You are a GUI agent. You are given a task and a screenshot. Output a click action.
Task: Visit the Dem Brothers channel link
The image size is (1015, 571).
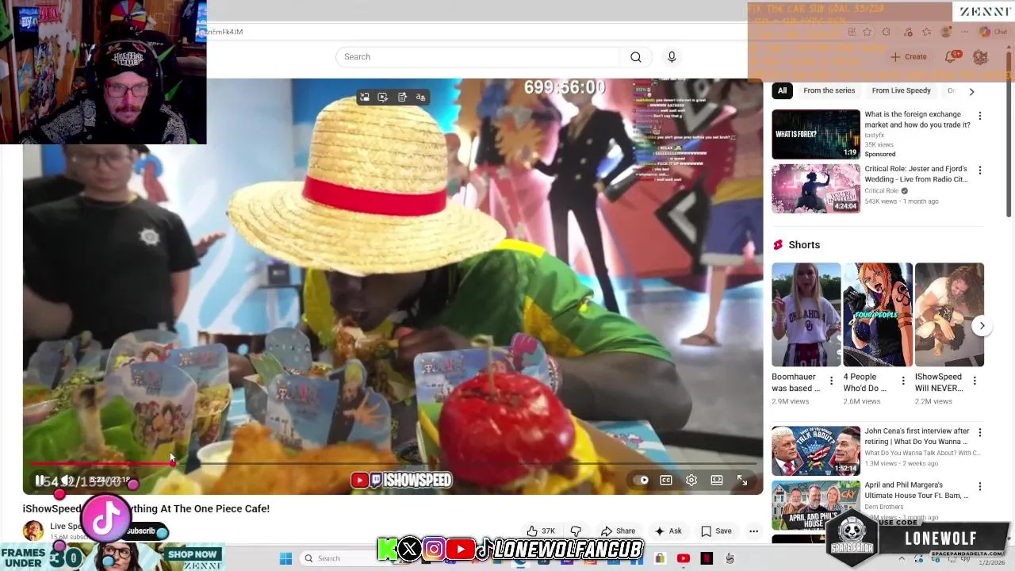(x=884, y=507)
